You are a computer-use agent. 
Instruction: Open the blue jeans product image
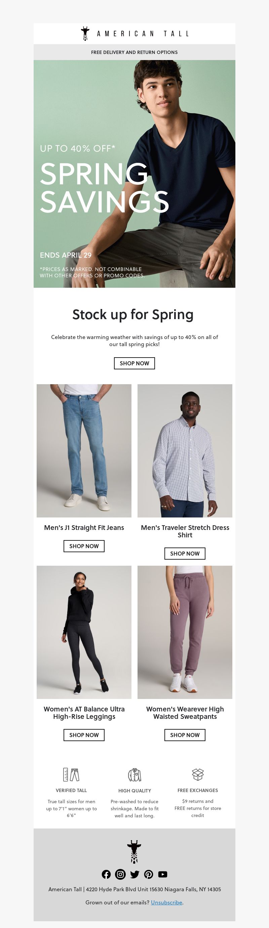pos(84,451)
